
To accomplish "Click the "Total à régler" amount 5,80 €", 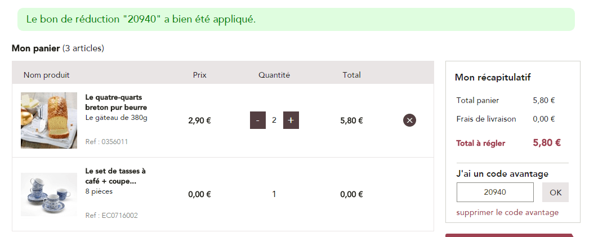I will (x=546, y=143).
